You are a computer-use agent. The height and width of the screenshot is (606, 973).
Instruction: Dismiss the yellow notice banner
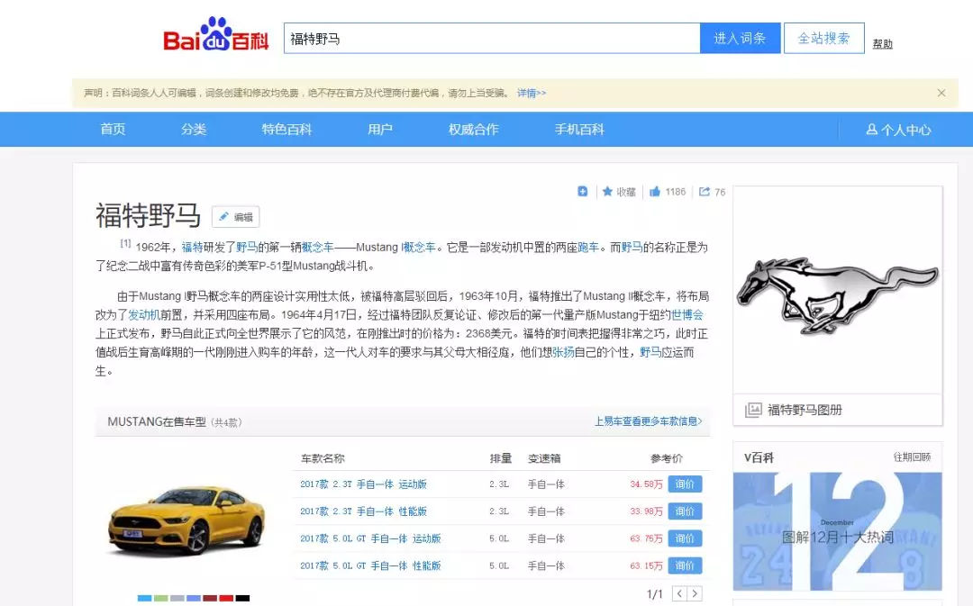[x=941, y=93]
